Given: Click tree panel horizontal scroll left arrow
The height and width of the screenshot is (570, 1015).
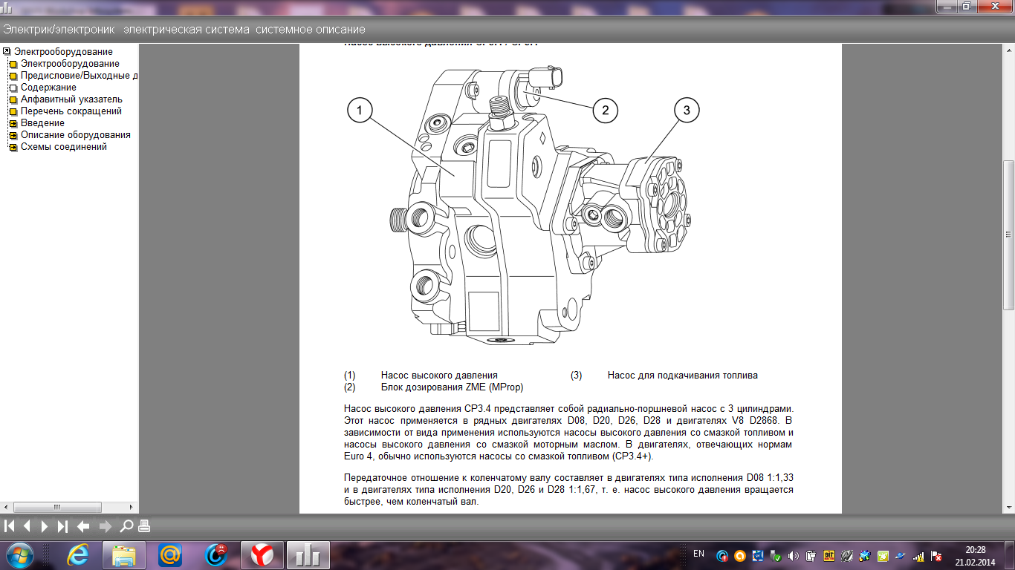Looking at the screenshot, I should pos(5,508).
